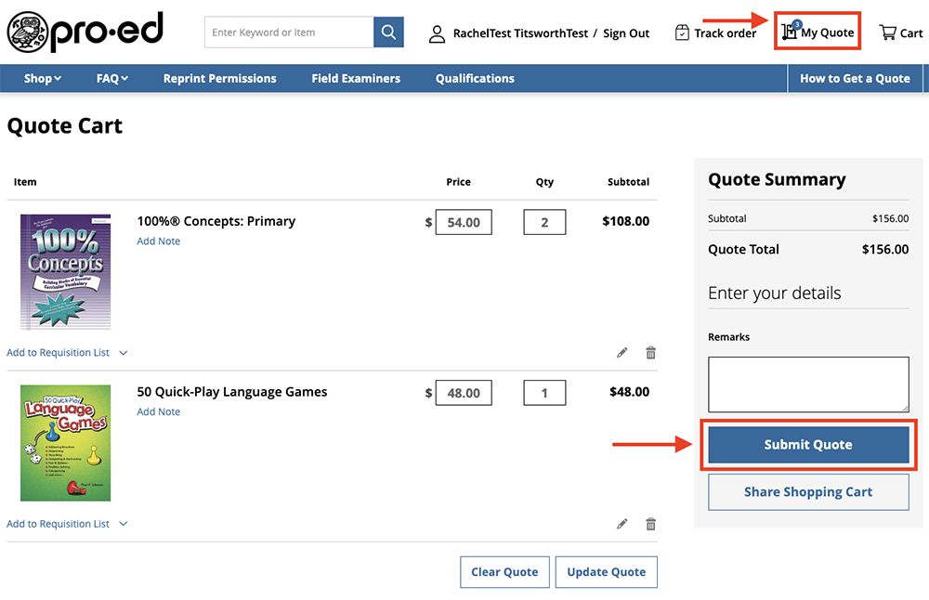Open the Reprint Permissions menu item
Screen dimensions: 929x600
pos(219,79)
